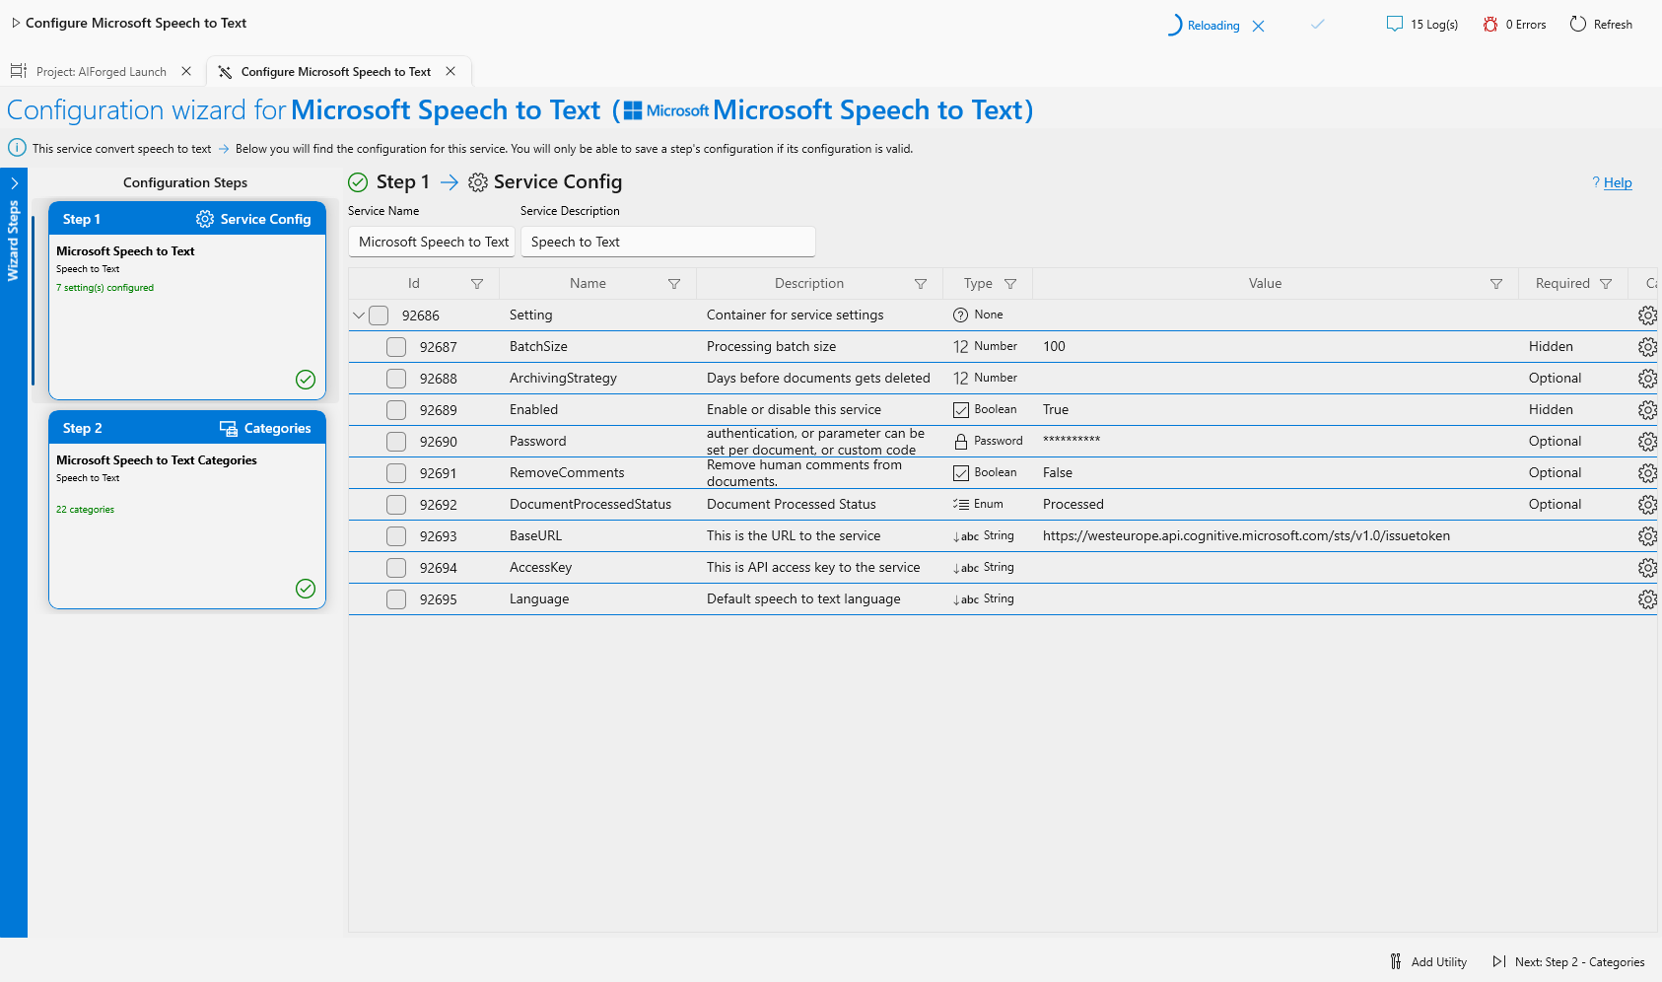
Task: Select checkbox for Language row 92695
Action: [x=396, y=599]
